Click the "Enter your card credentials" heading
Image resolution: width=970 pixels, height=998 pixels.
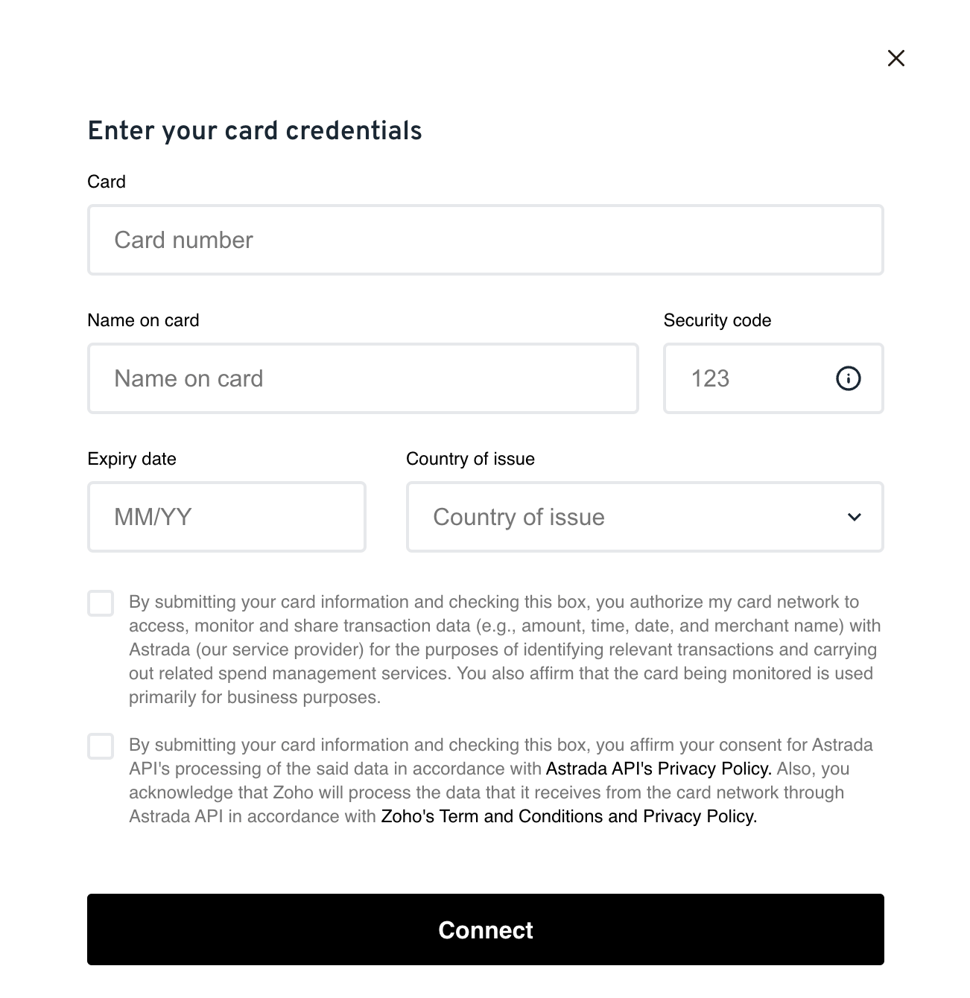click(255, 130)
